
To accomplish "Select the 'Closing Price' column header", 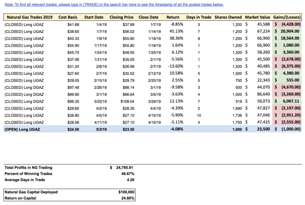I will click(122, 17).
